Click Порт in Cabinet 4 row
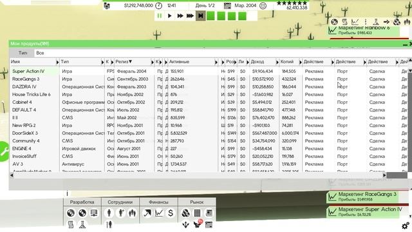The width and height of the screenshot is (412, 232). (342, 102)
